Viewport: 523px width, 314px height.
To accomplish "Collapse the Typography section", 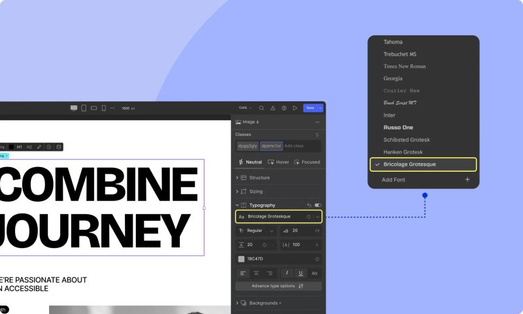I will pos(237,205).
